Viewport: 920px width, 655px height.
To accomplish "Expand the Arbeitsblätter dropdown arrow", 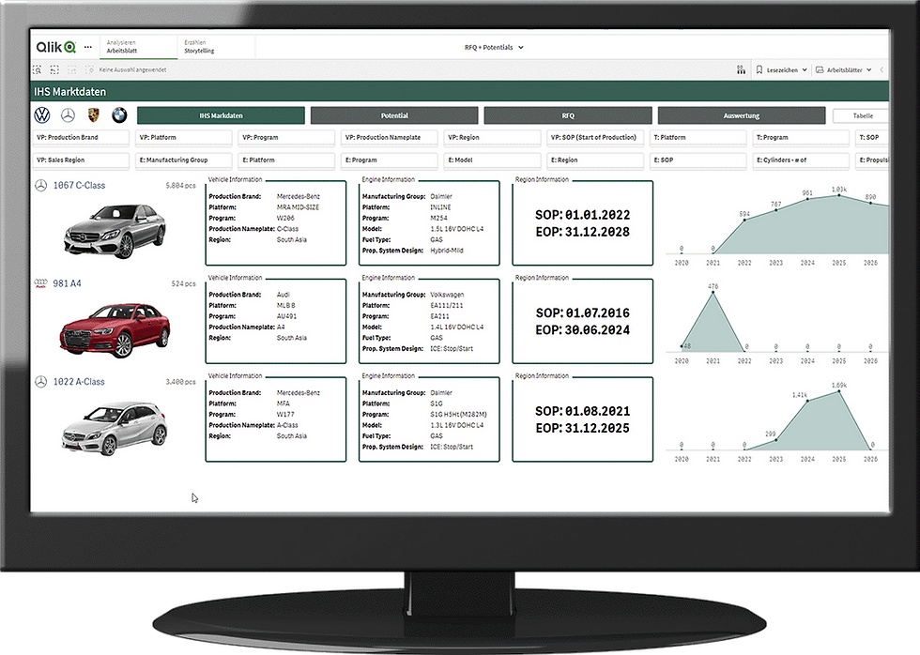I will [869, 69].
